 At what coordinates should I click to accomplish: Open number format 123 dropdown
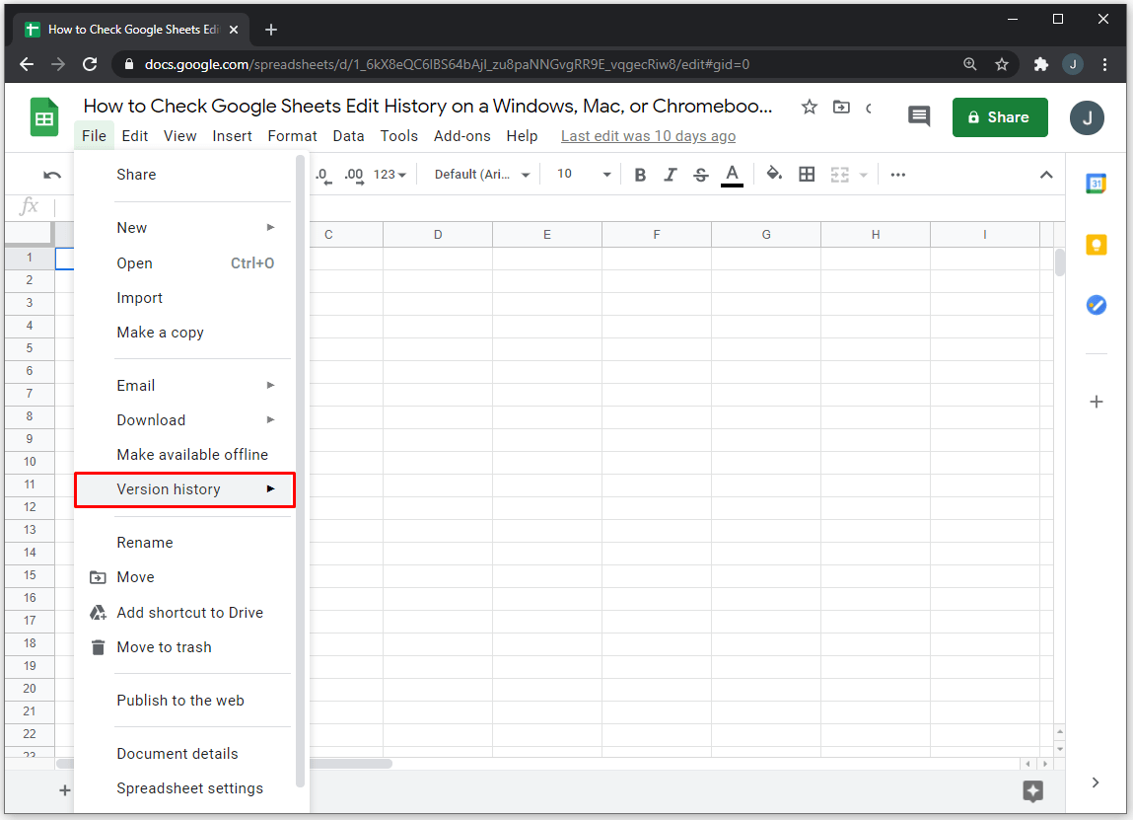[x=389, y=175]
